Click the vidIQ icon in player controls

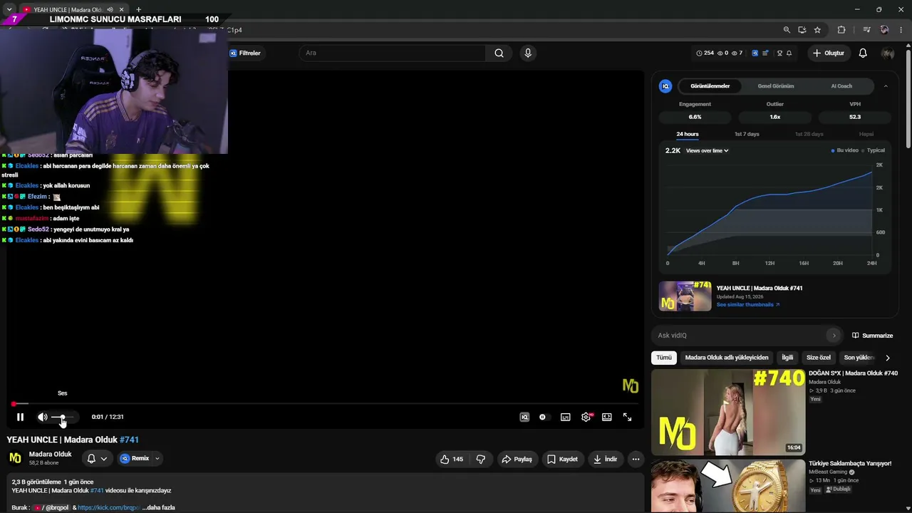click(524, 417)
